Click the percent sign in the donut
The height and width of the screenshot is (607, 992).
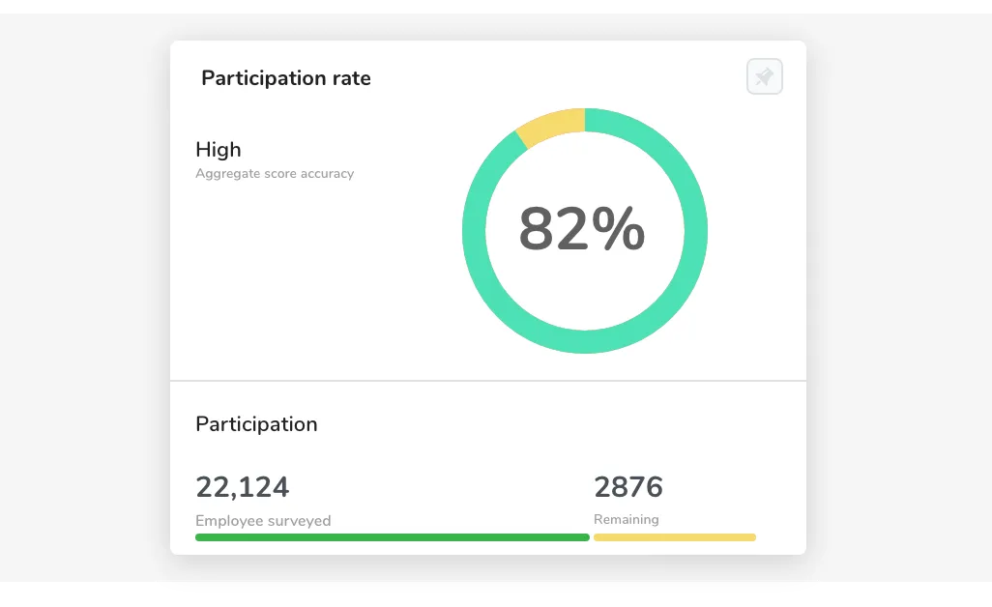pos(619,229)
